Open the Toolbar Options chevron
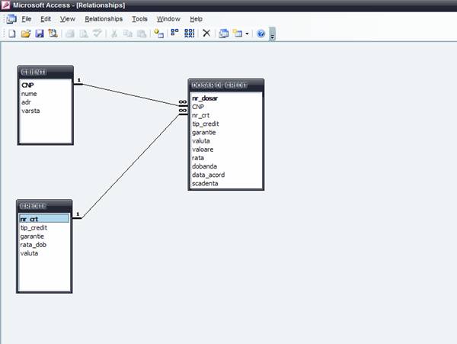Screen dimensions: 457x344 pyautogui.click(x=273, y=34)
